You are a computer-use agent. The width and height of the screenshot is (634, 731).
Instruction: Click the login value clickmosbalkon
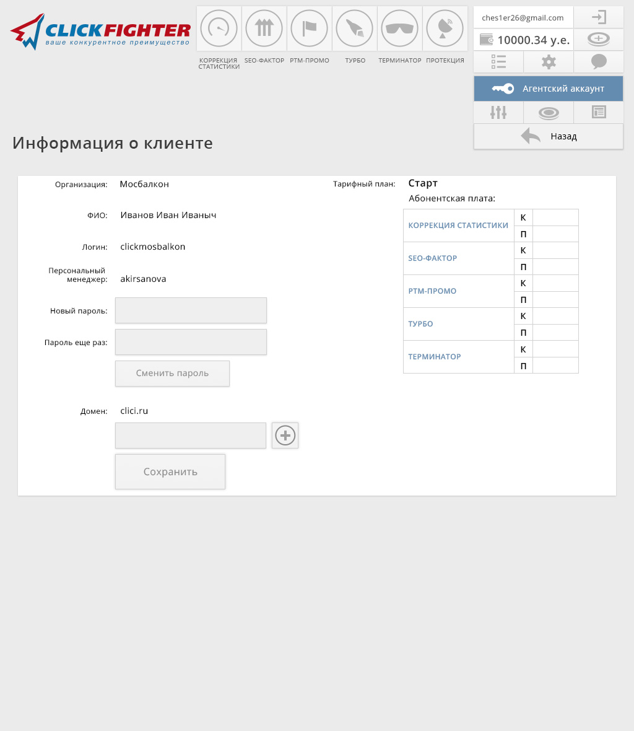(153, 247)
